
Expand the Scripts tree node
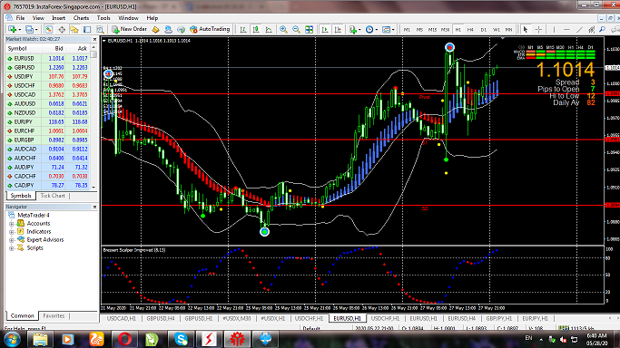[12, 248]
